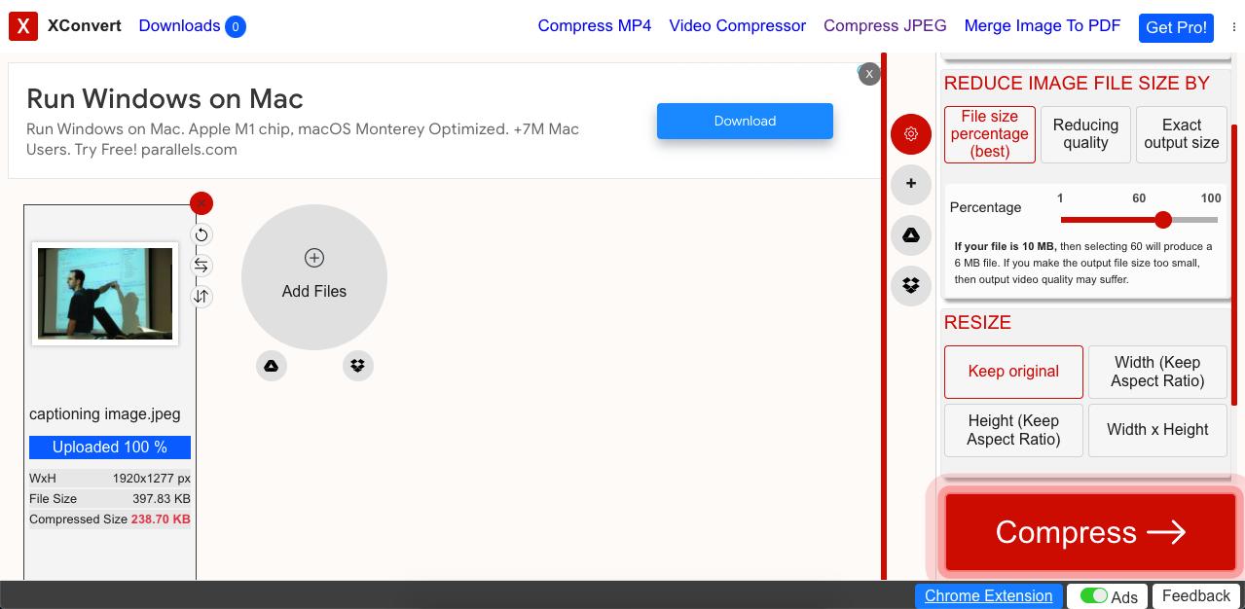This screenshot has height=609, width=1245.
Task: Click the flip horizontal icon
Action: (201, 266)
